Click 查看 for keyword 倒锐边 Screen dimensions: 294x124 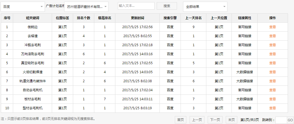(x=272, y=27)
